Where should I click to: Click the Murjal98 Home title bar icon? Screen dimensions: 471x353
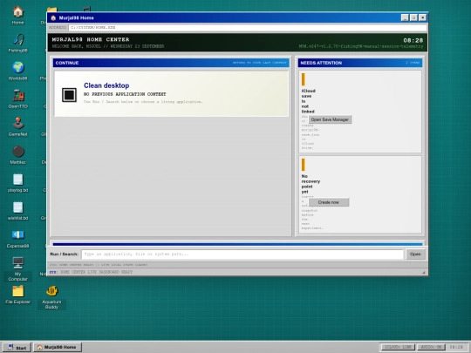tap(53, 18)
